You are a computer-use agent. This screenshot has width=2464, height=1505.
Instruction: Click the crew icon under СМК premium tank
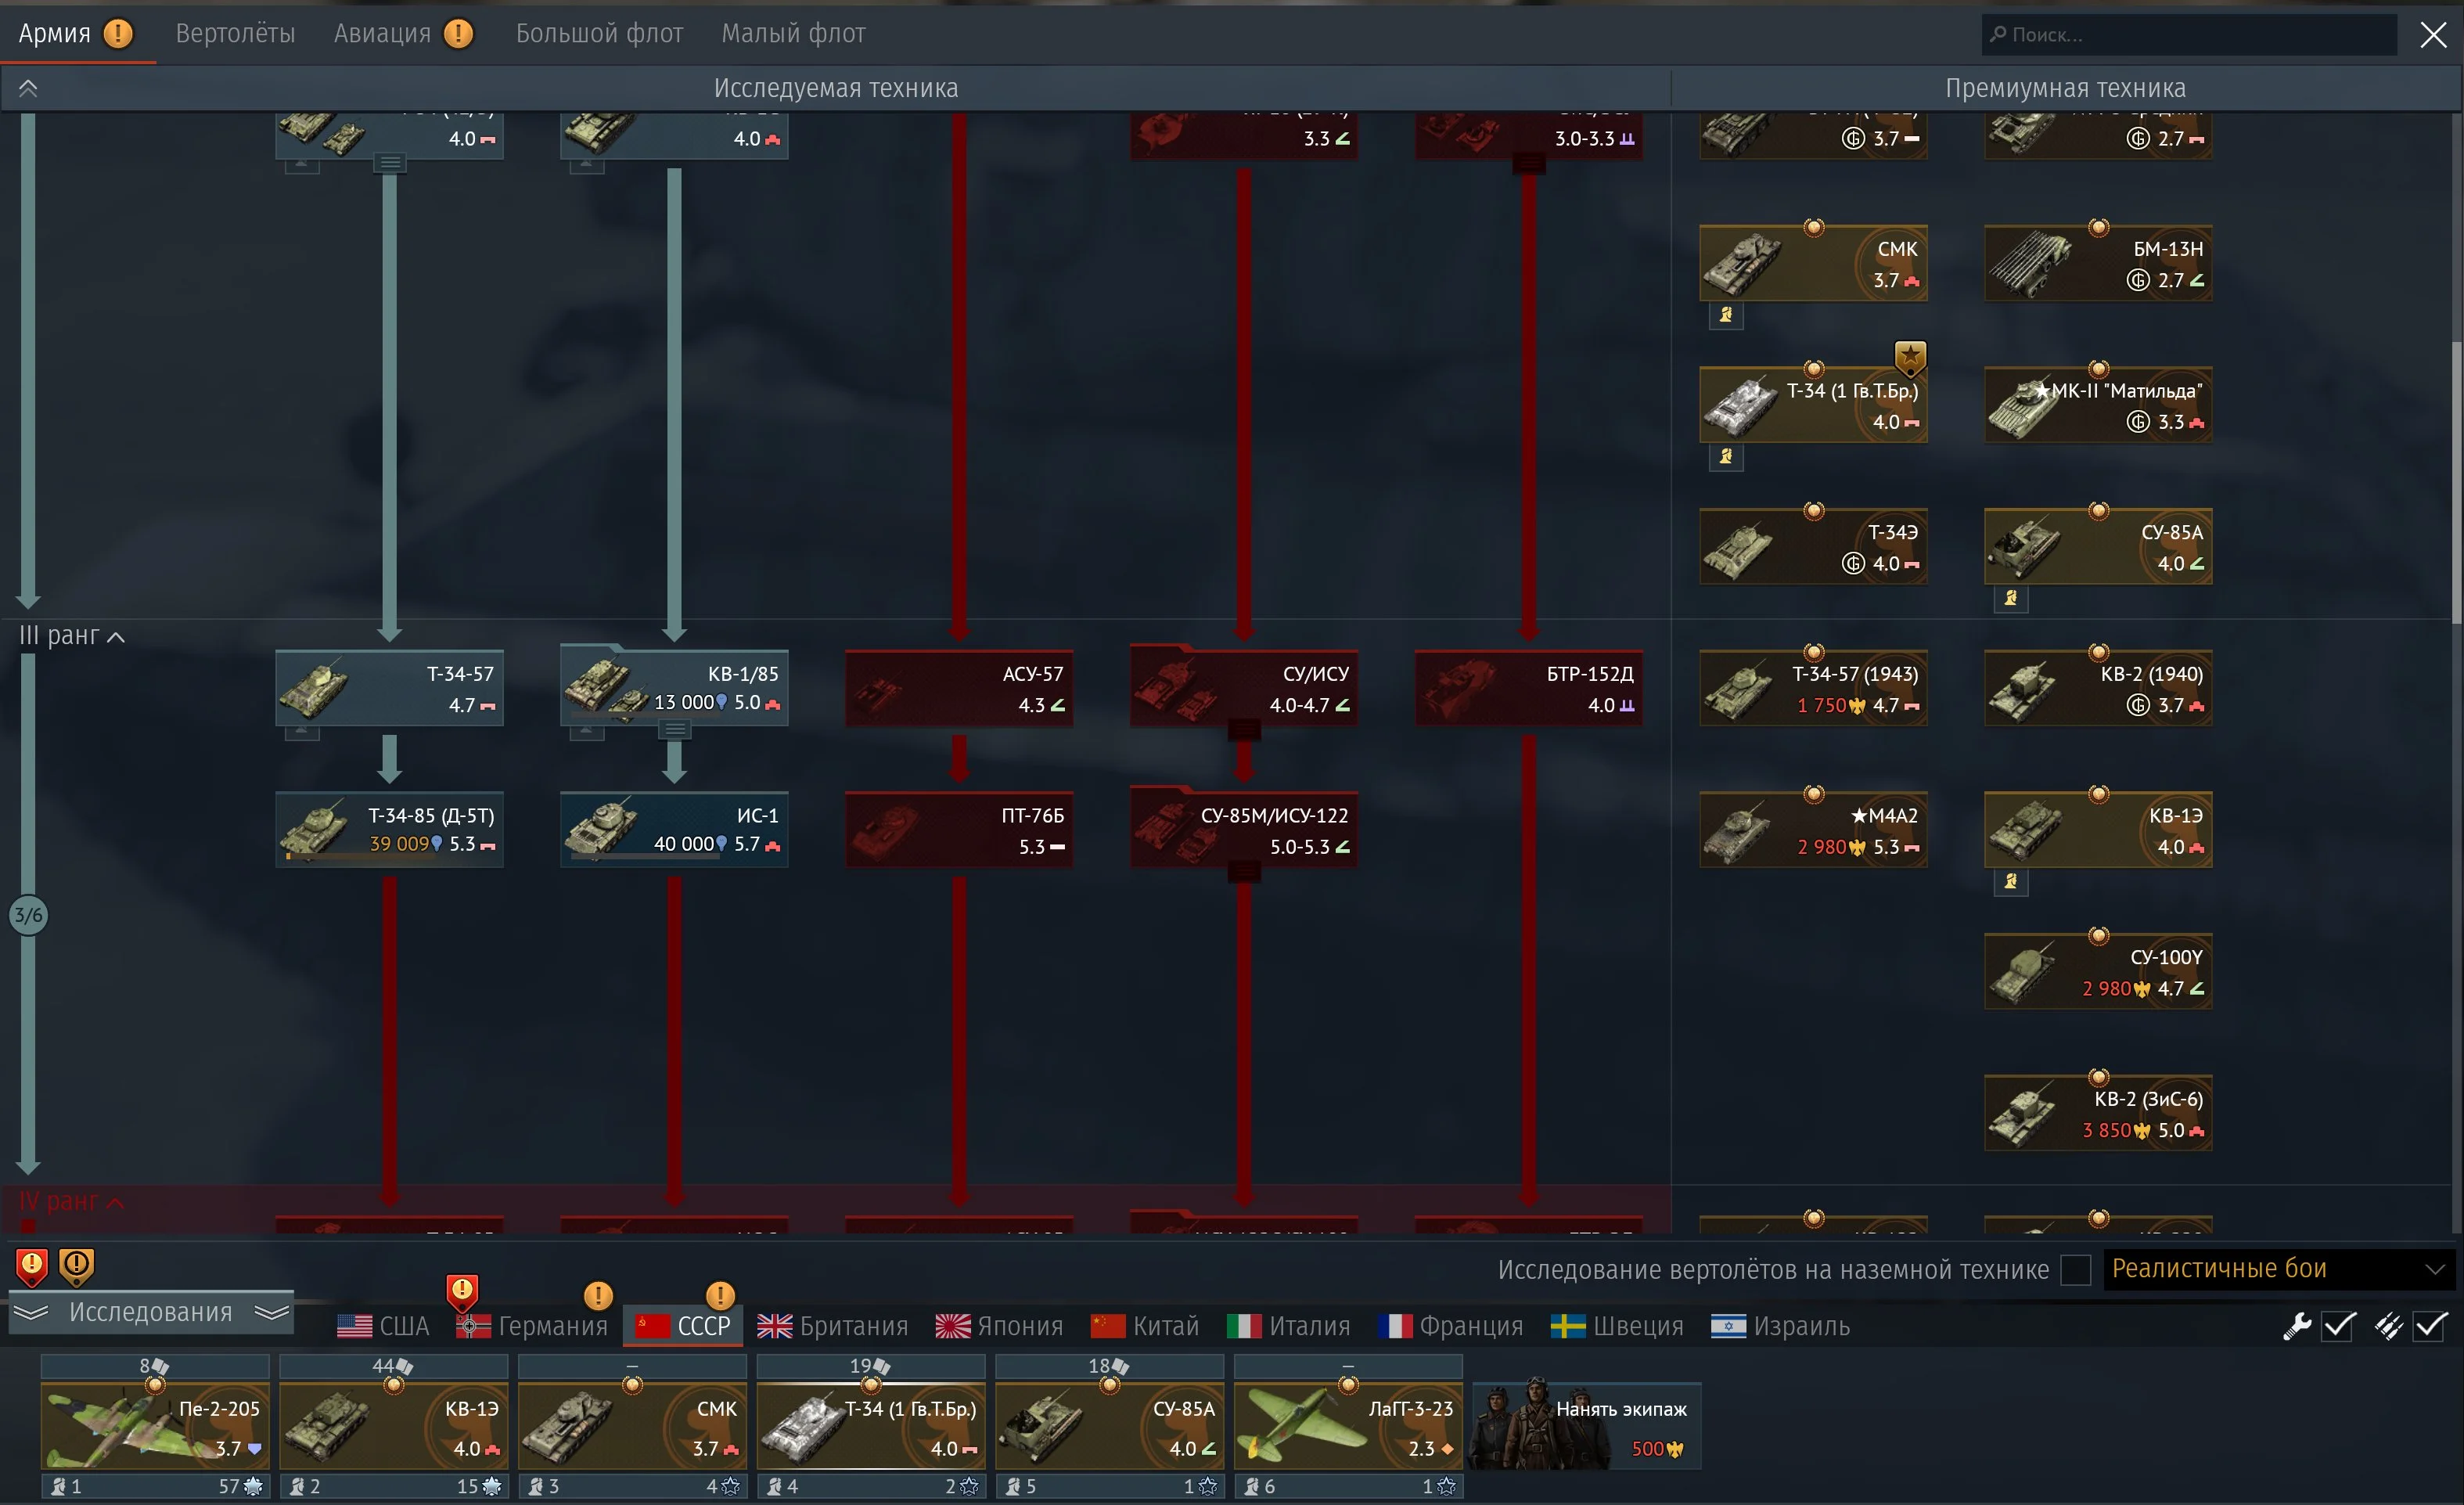[1726, 316]
